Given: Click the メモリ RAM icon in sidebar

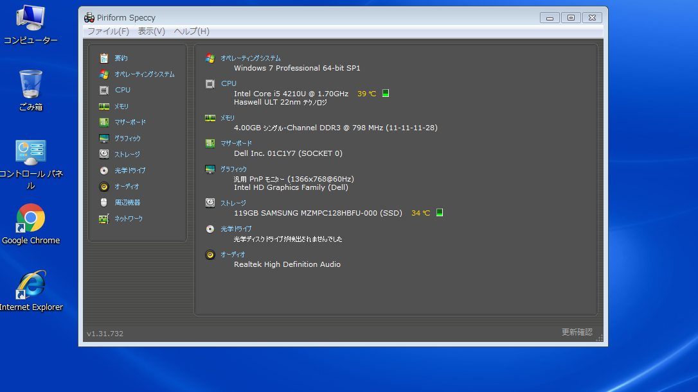Looking at the screenshot, I should [x=103, y=107].
